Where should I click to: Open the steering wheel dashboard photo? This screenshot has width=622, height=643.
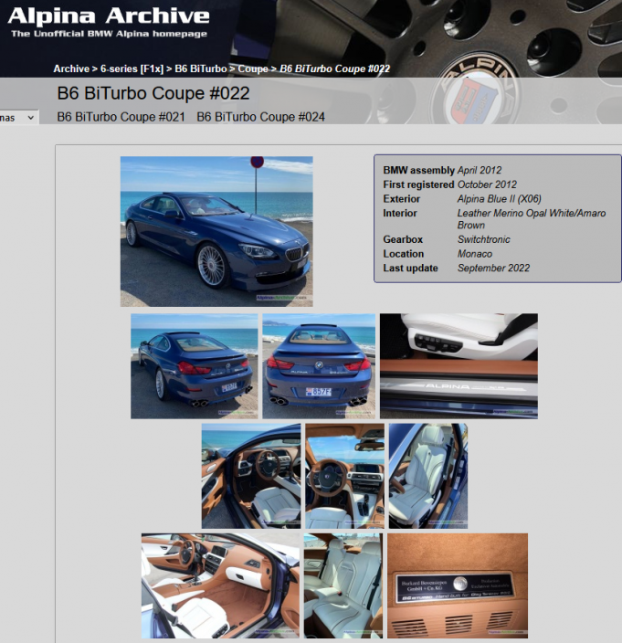coord(344,475)
